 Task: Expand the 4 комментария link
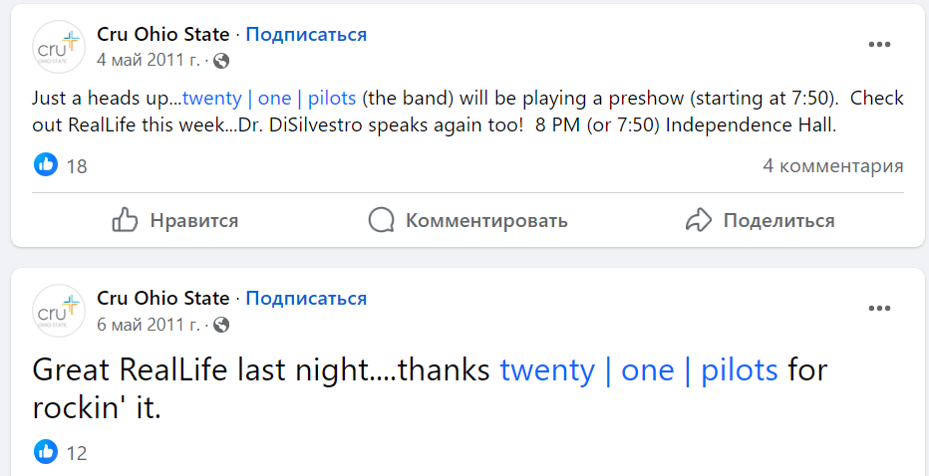pos(833,165)
